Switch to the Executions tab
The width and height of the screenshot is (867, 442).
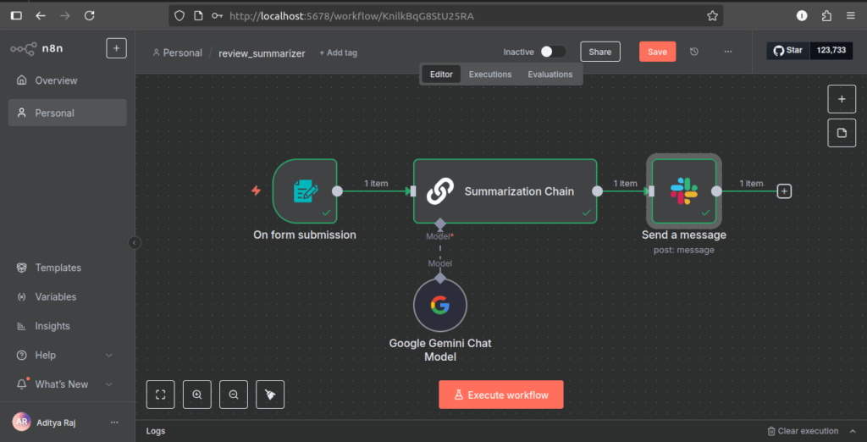click(490, 75)
